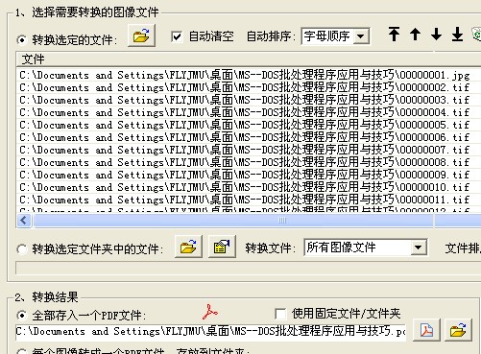Move the selected file down one row
This screenshot has height=354, width=481.
point(436,35)
